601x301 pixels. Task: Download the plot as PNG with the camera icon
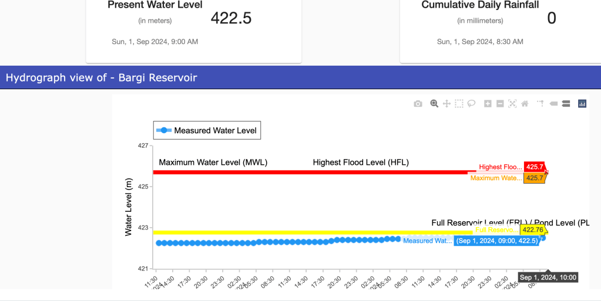(418, 104)
